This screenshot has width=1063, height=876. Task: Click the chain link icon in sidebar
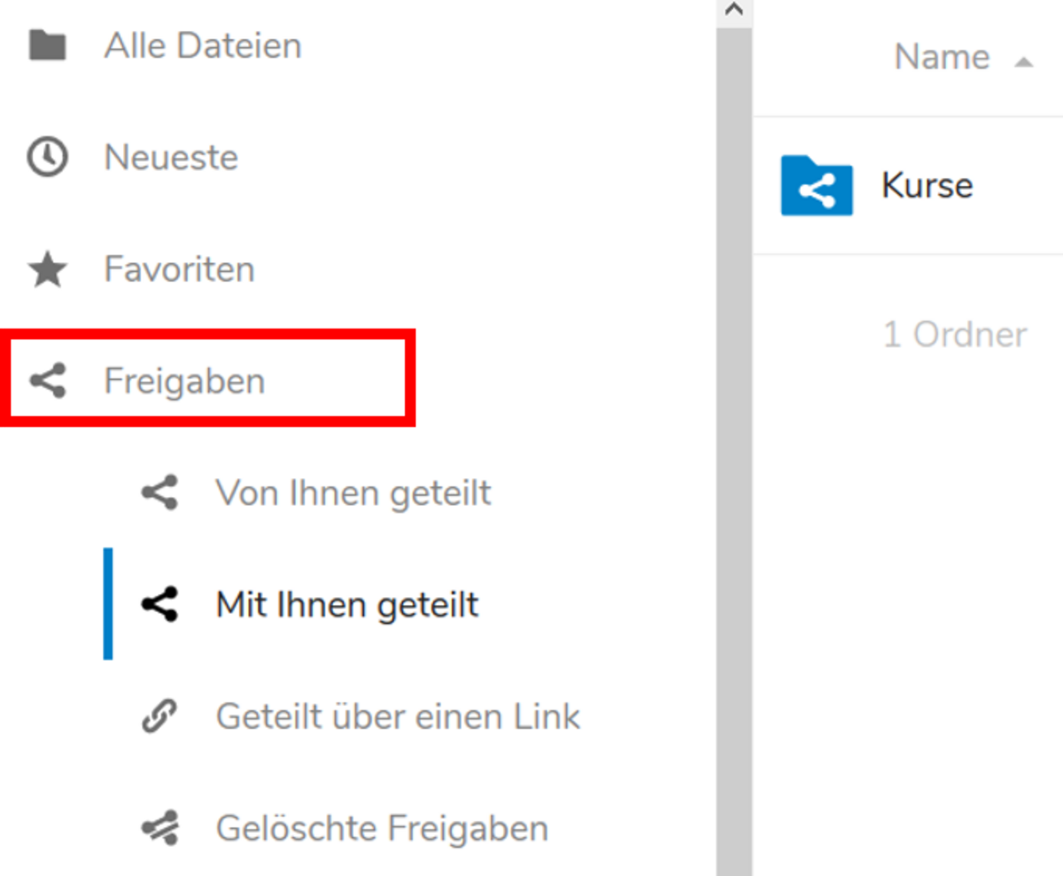pos(159,716)
